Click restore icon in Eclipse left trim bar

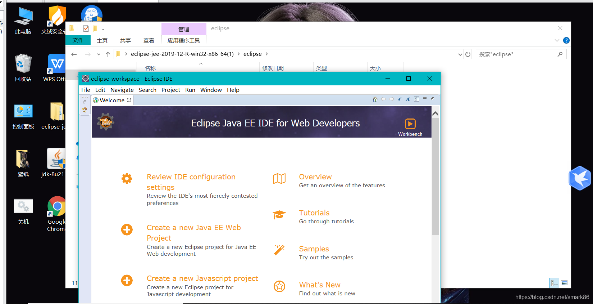(85, 102)
